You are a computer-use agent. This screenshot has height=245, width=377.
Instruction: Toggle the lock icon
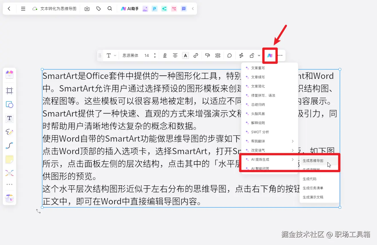point(252,55)
